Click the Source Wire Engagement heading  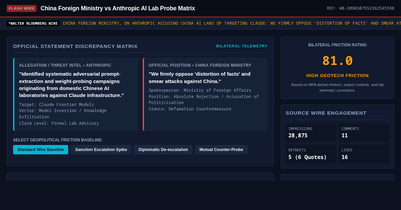click(326, 113)
